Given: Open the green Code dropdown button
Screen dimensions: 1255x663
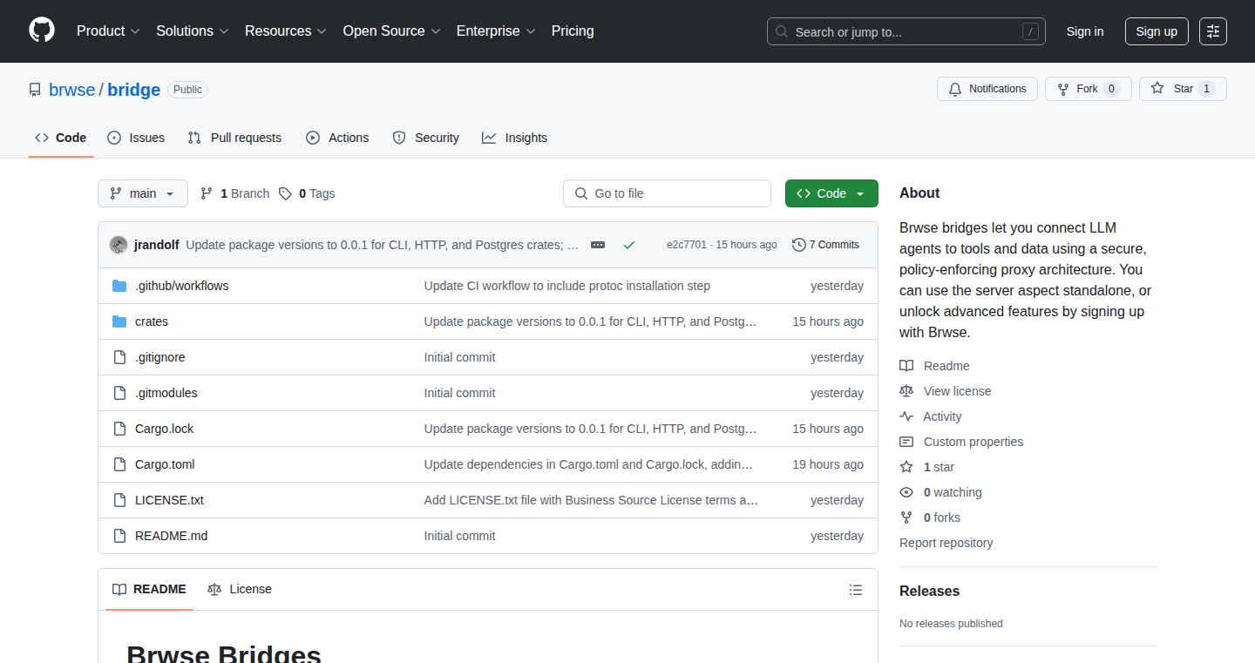Looking at the screenshot, I should click(x=831, y=193).
